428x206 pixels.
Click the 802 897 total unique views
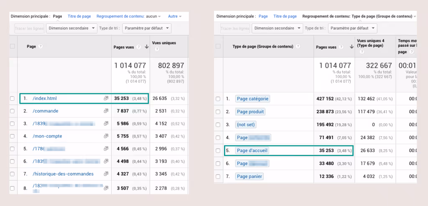pyautogui.click(x=171, y=66)
